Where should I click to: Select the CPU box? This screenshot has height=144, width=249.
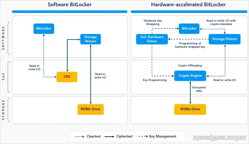point(67,77)
